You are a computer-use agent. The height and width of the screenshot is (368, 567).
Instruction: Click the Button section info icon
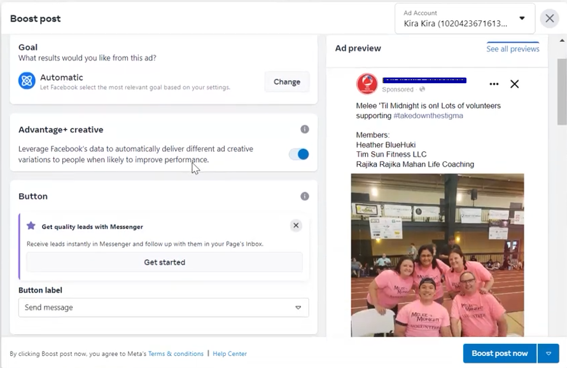point(305,196)
